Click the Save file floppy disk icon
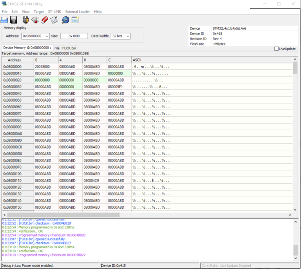The width and height of the screenshot is (301, 269). click(x=14, y=20)
